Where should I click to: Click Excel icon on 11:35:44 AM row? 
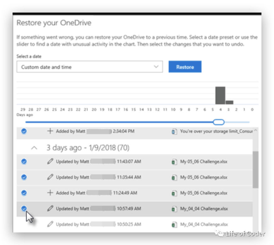174,177
